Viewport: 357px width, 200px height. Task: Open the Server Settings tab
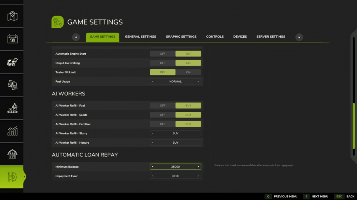click(271, 37)
